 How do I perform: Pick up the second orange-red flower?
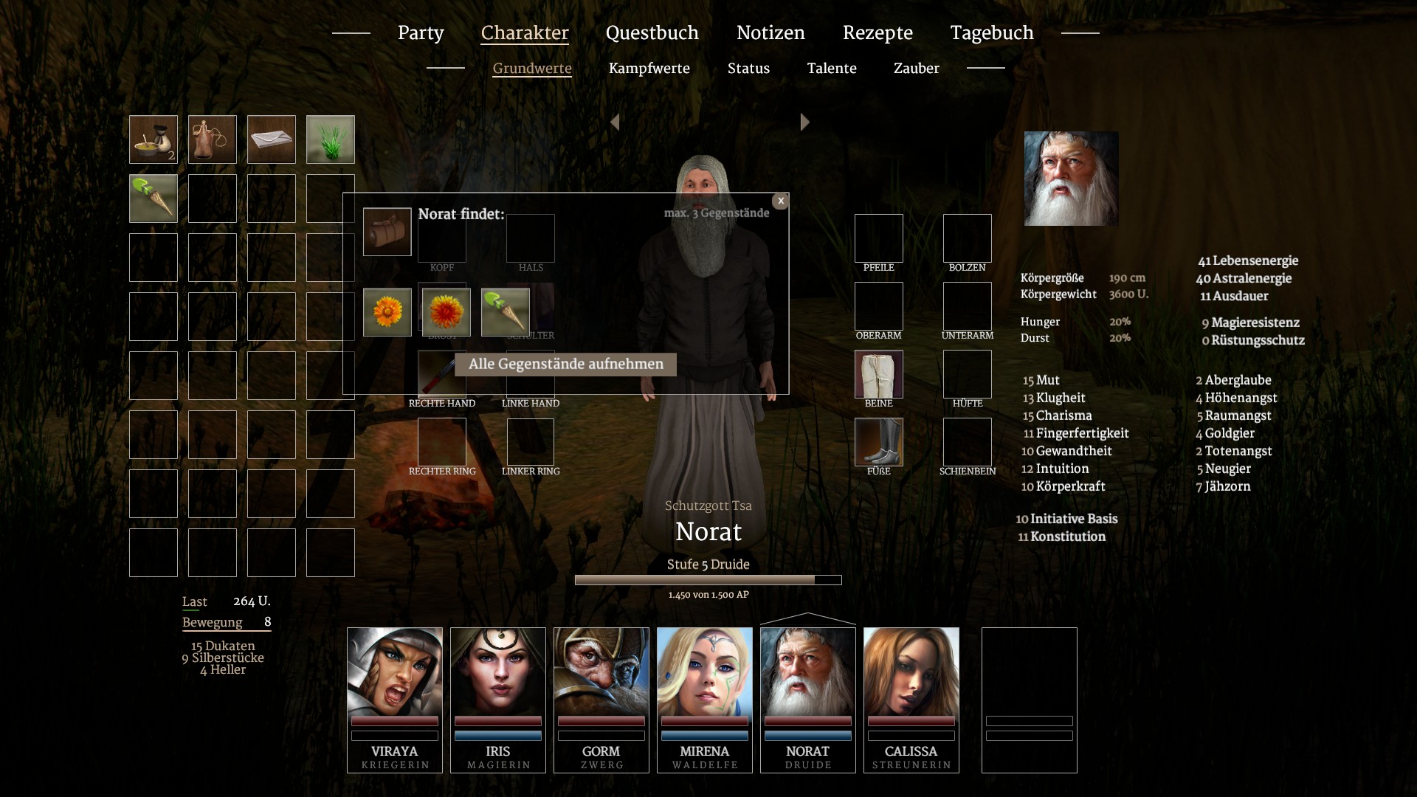pos(447,312)
